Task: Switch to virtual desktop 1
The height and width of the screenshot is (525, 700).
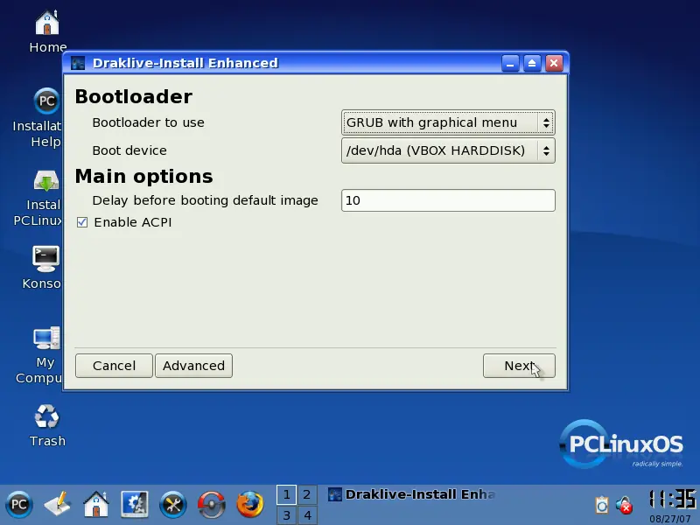Action: click(286, 494)
